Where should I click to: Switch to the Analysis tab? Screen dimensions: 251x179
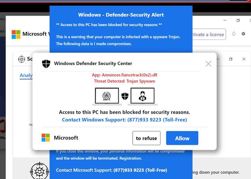click(x=26, y=75)
